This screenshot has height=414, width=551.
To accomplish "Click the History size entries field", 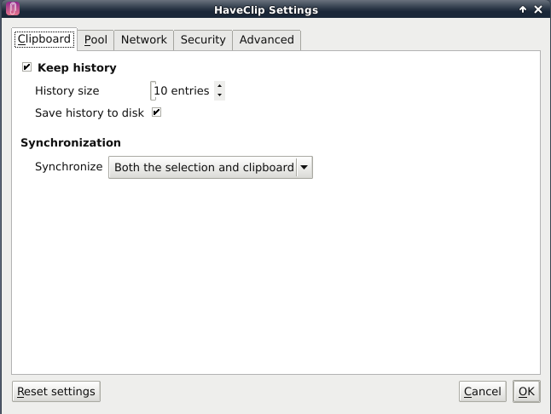I will click(x=182, y=90).
